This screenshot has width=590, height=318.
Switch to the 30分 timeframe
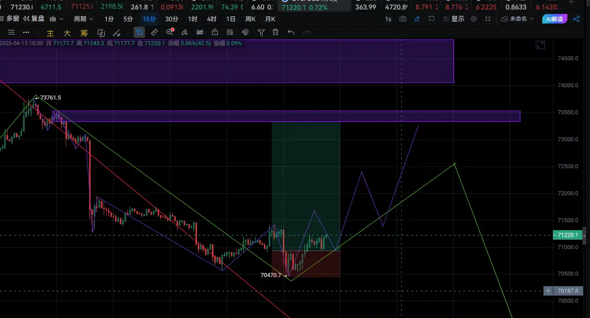coord(172,19)
